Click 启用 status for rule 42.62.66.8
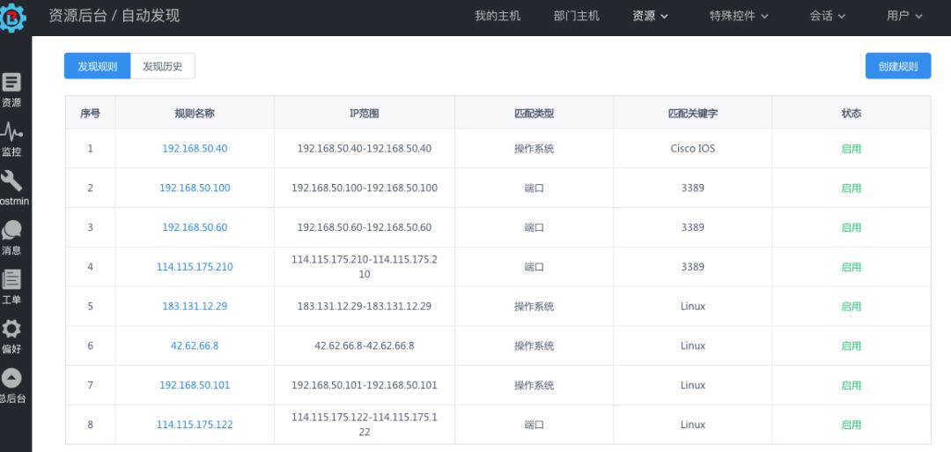The height and width of the screenshot is (452, 951). pyautogui.click(x=851, y=346)
